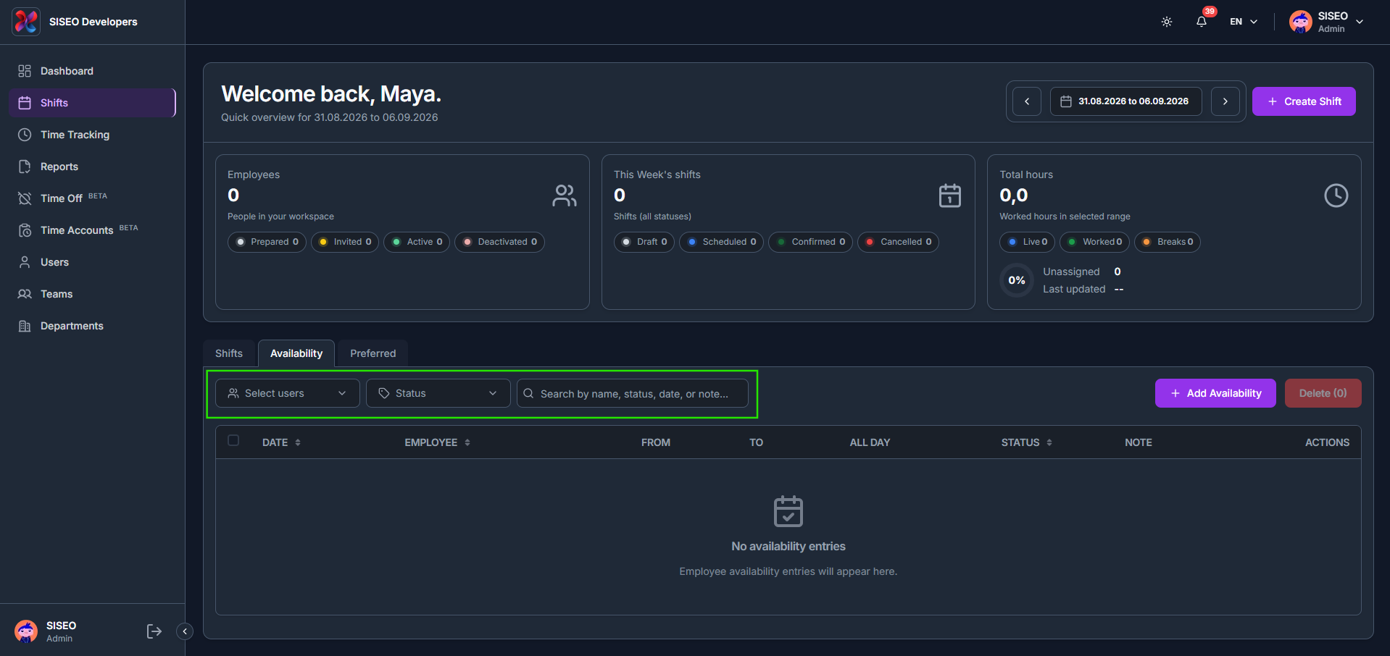Toggle the Live 0 hours chip
This screenshot has height=656, width=1390.
pos(1028,242)
